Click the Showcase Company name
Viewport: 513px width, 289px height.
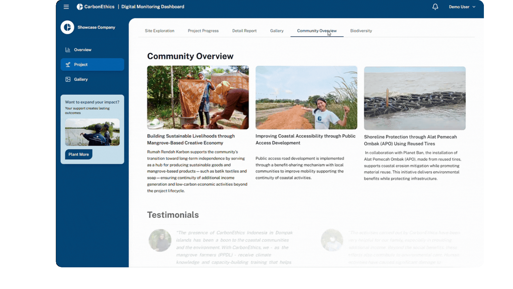pyautogui.click(x=96, y=27)
